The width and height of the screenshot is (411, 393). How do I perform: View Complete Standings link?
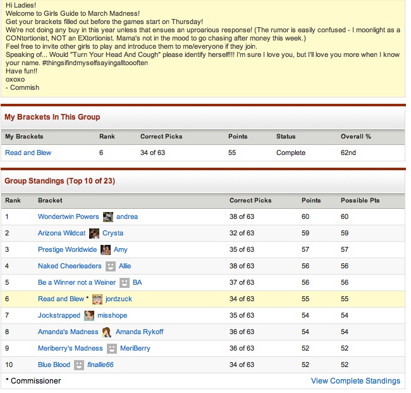(355, 381)
